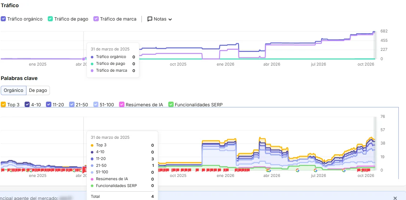Toggle the Funcionalidades SERP checkbox

tap(171, 105)
